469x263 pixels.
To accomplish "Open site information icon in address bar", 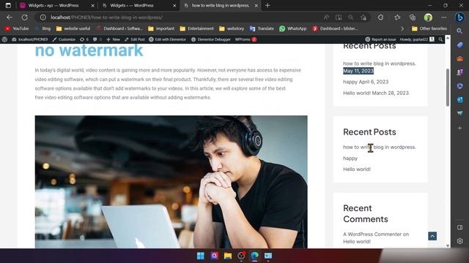I will click(43, 18).
